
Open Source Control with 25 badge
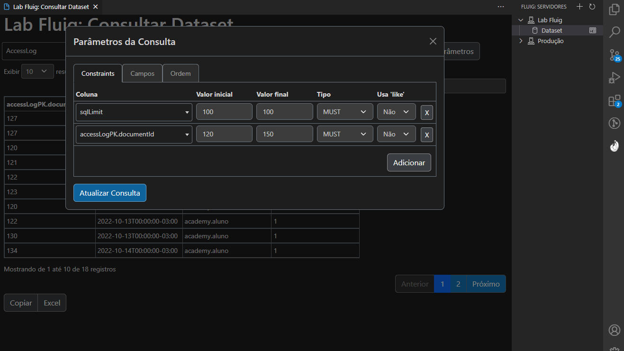tap(615, 55)
